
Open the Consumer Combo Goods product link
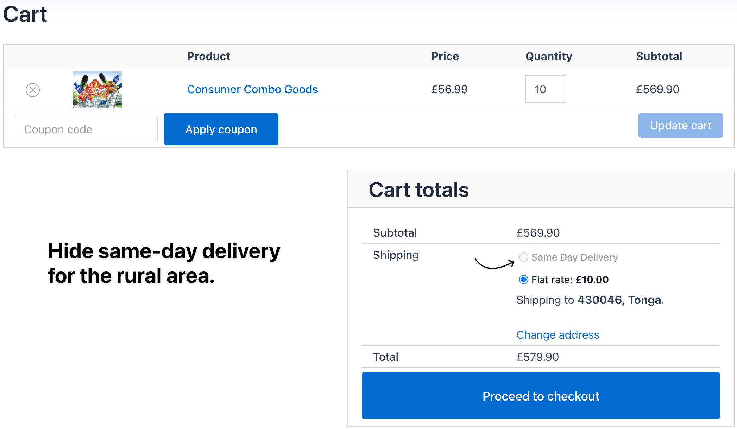pos(252,89)
